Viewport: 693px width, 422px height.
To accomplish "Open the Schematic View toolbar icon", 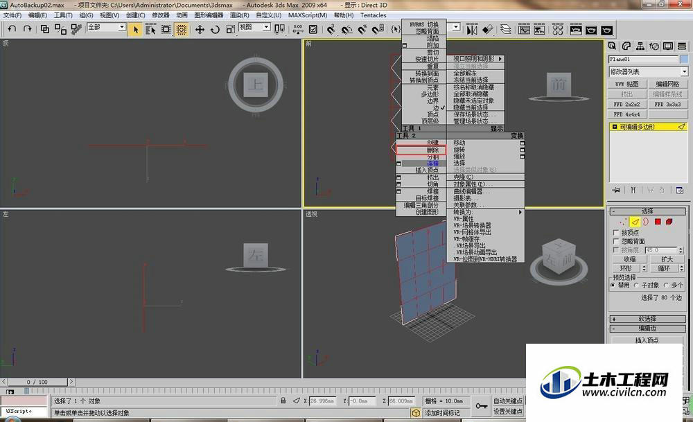I will [x=540, y=30].
